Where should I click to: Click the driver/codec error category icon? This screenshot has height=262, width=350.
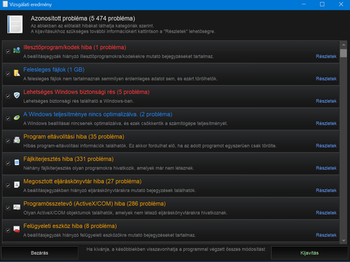(17, 50)
